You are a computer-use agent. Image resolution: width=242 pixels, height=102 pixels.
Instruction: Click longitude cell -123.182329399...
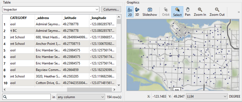pyautogui.click(x=103, y=70)
